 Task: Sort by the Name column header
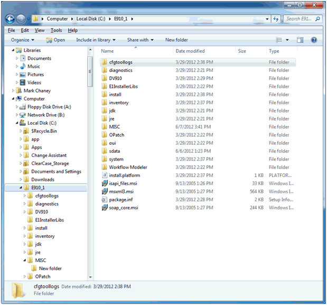107,51
